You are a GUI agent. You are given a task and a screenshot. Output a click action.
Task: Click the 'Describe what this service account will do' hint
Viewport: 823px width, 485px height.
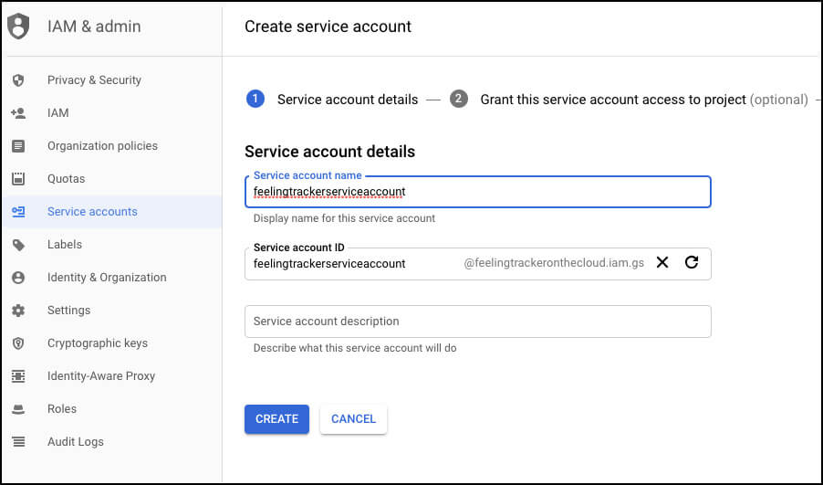(x=355, y=348)
